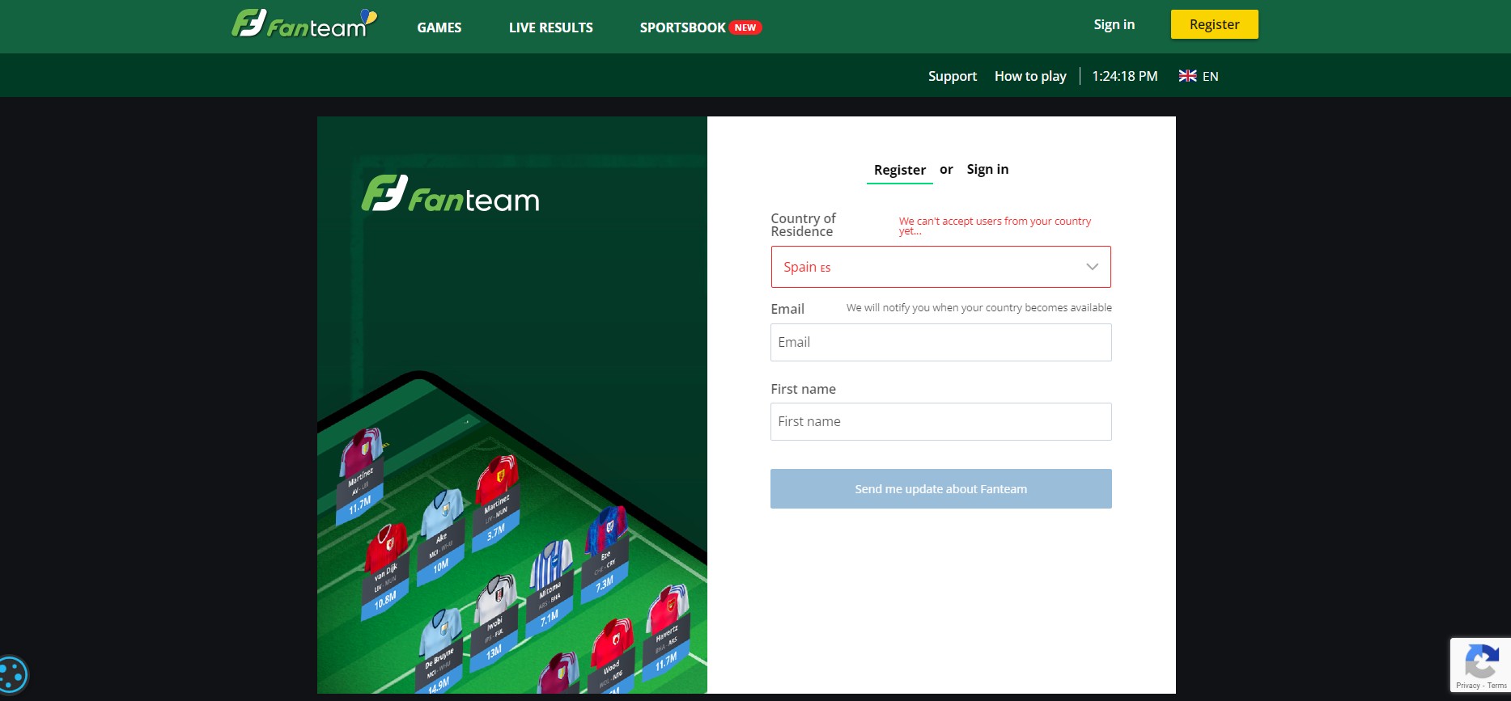Open the cookie settings icon
Screen dimensions: 1511x701
tap(12, 674)
